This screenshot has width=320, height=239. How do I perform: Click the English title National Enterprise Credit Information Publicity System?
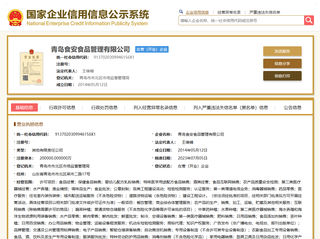87,24
